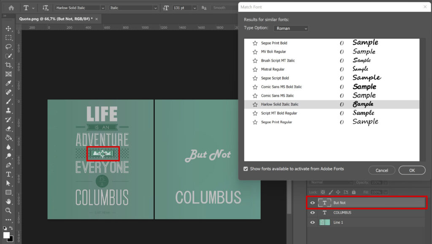
Task: Click the foreground color swatch
Action: pyautogui.click(x=6, y=235)
